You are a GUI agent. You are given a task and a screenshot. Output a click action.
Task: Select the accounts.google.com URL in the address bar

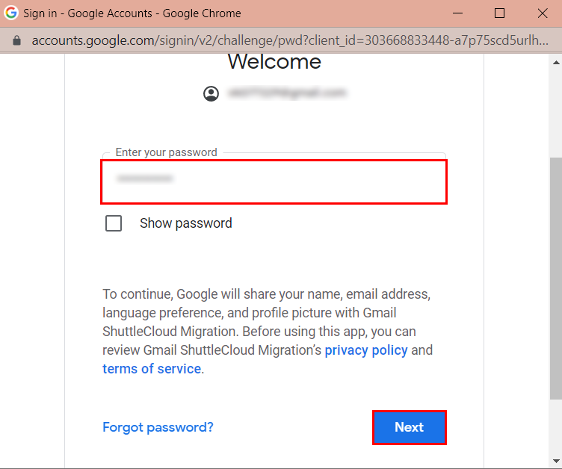[x=284, y=40]
